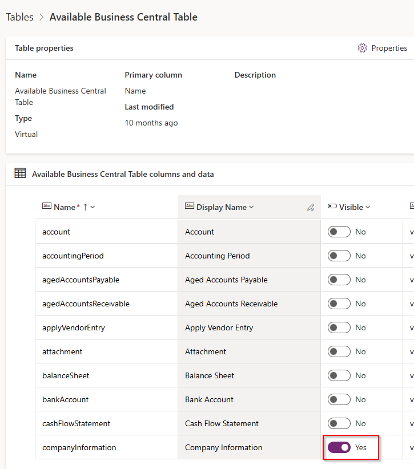Open the Visible column dropdown chevron
The width and height of the screenshot is (414, 469).
pyautogui.click(x=368, y=207)
